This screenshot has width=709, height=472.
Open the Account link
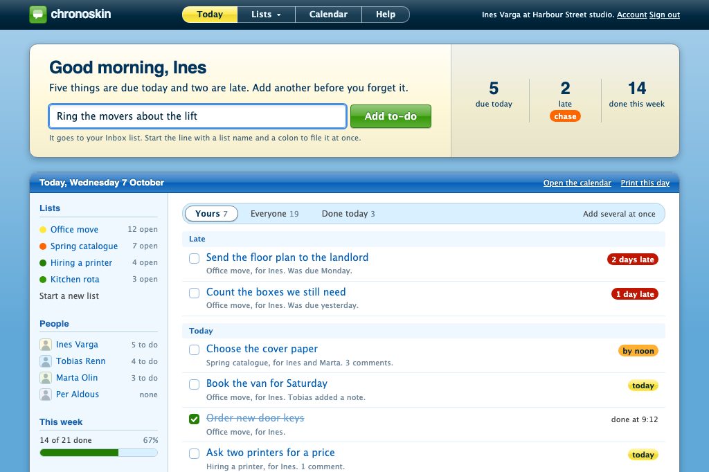631,15
